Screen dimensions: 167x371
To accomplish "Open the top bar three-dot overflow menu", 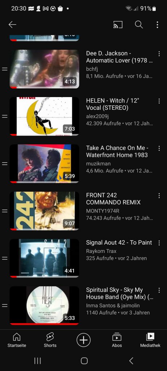I will (x=157, y=25).
